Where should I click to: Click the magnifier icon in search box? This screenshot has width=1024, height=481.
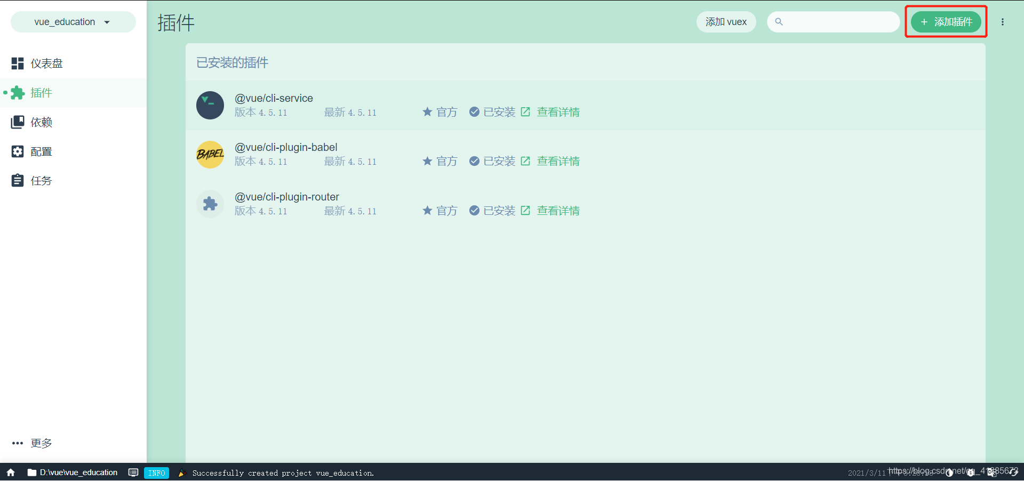pyautogui.click(x=779, y=22)
